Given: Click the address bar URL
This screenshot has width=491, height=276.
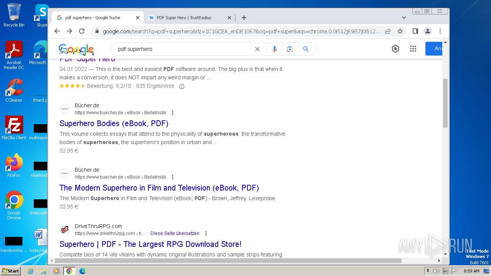Looking at the screenshot, I should pyautogui.click(x=242, y=31).
